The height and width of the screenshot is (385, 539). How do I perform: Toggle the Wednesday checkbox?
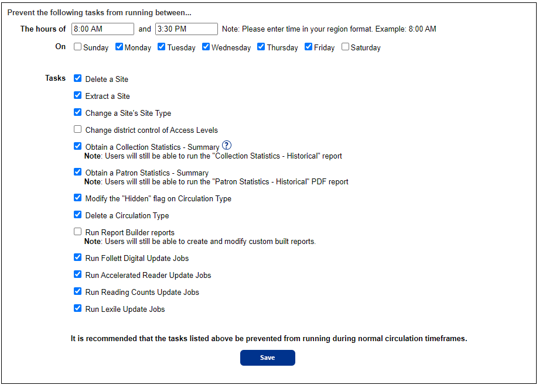point(206,46)
